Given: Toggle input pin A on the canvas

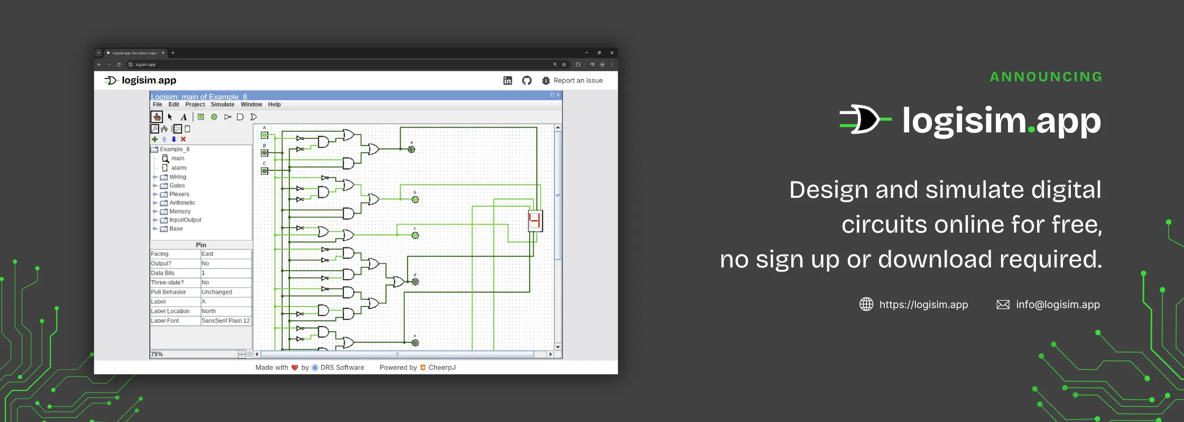Looking at the screenshot, I should [264, 135].
